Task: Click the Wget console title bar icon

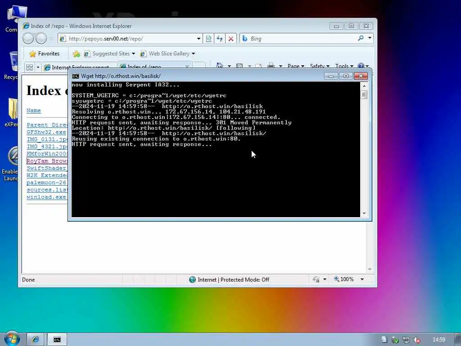Action: click(76, 76)
